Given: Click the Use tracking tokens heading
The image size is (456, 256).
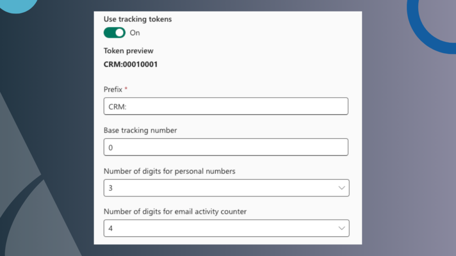Looking at the screenshot, I should pos(137,19).
